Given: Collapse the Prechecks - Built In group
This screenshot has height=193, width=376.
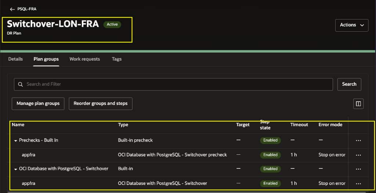Looking at the screenshot, I should pyautogui.click(x=15, y=141).
